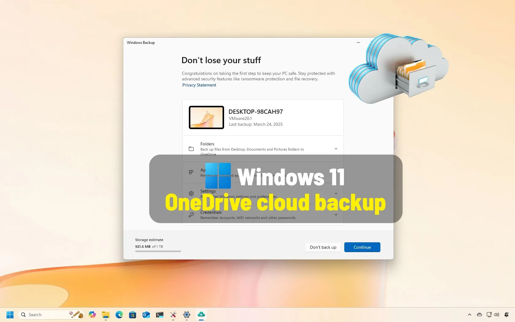The image size is (515, 322).
Task: Click the storage estimate progress bar
Action: 158,251
